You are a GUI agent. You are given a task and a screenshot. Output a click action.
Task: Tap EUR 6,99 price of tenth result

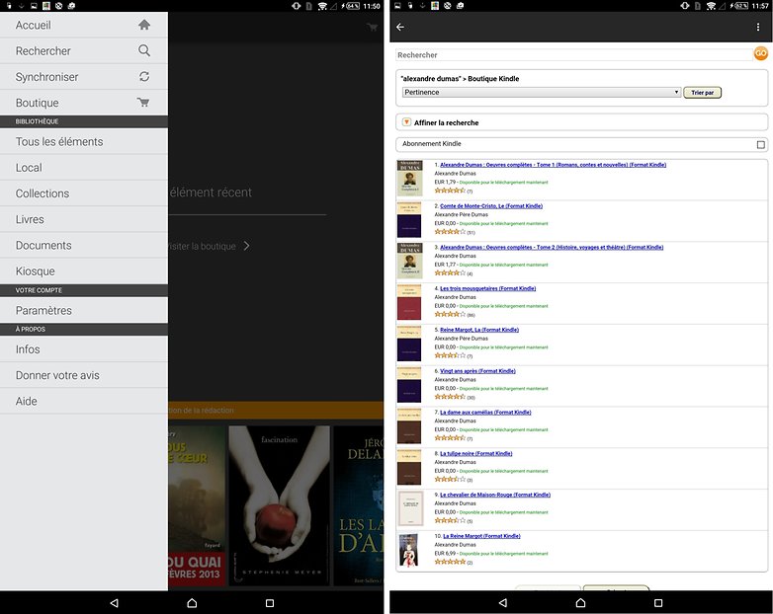(x=445, y=554)
